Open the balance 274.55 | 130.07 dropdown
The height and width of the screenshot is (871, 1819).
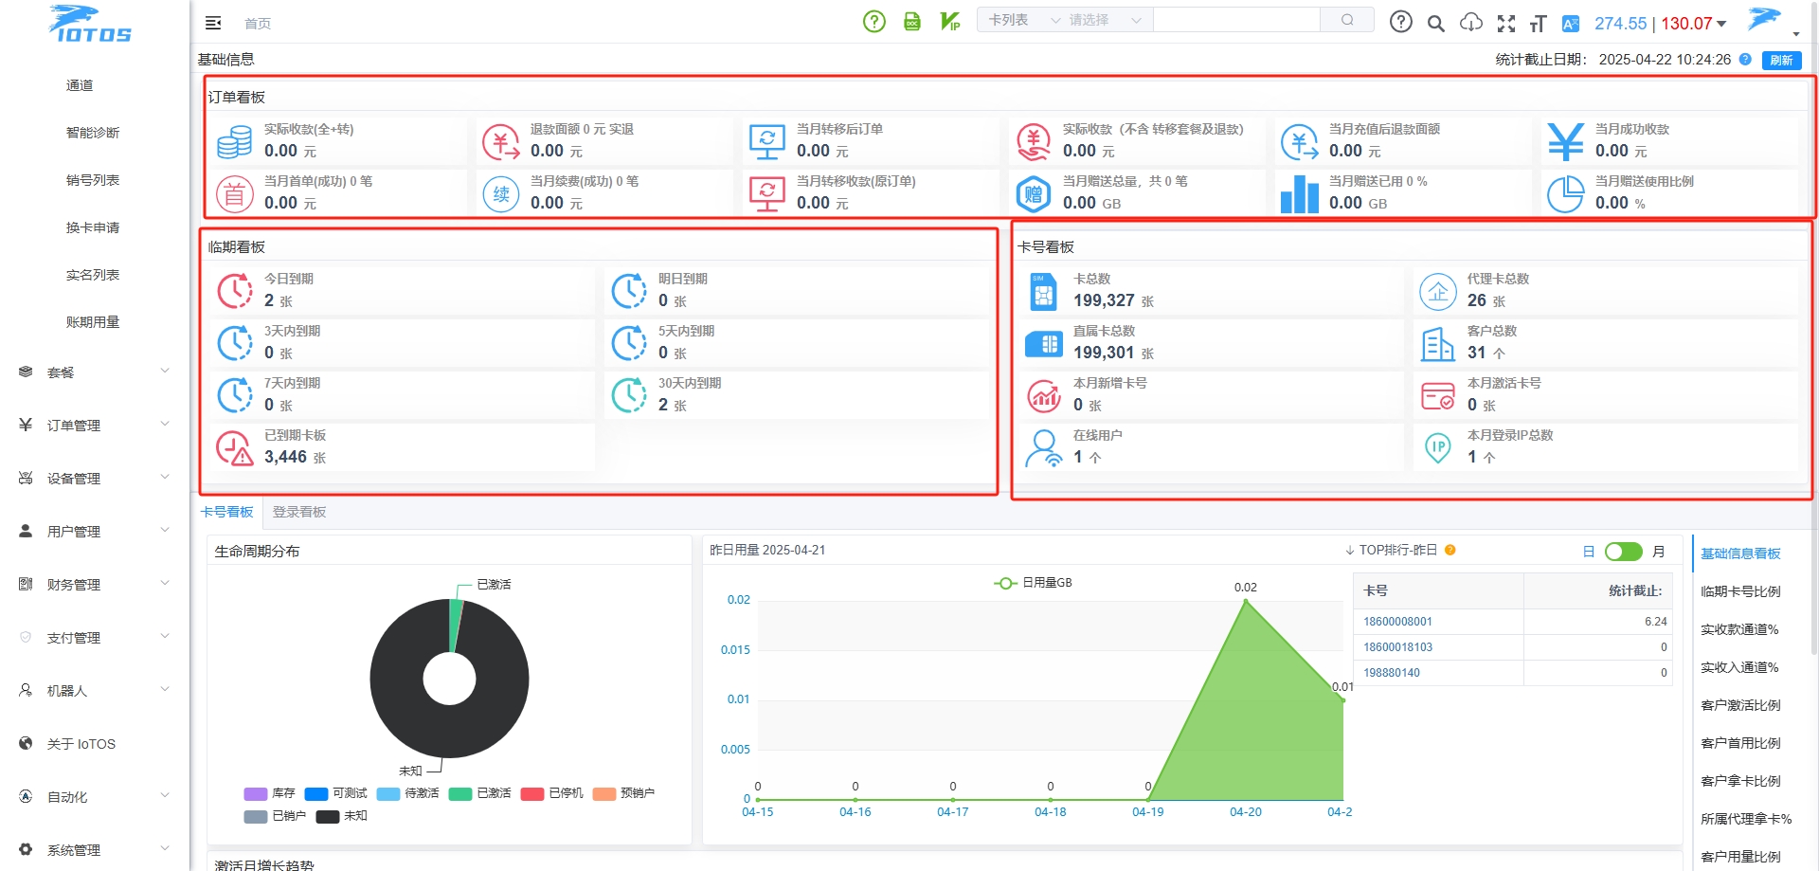tap(1660, 24)
